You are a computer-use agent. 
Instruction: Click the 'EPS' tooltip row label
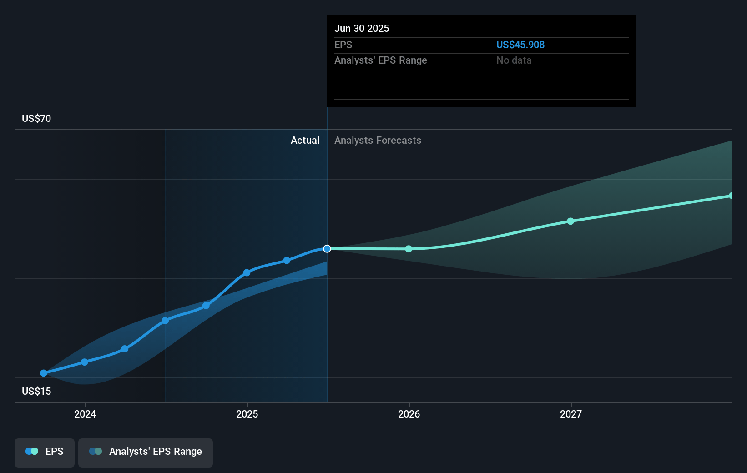tap(343, 45)
